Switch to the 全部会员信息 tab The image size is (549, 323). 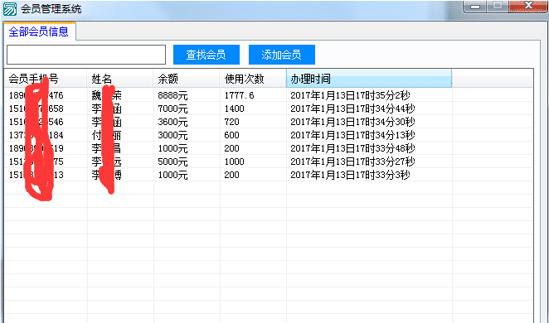pos(39,31)
